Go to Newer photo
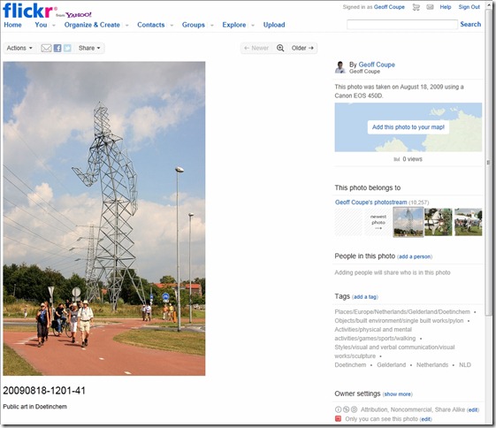Image resolution: width=496 pixels, height=428 pixels. coord(256,48)
